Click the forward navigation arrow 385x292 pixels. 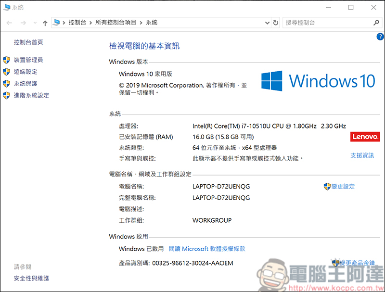23,23
